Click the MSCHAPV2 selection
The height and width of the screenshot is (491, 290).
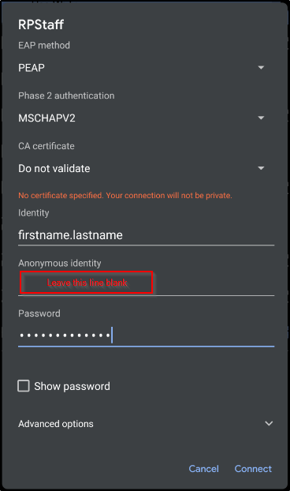(46, 118)
